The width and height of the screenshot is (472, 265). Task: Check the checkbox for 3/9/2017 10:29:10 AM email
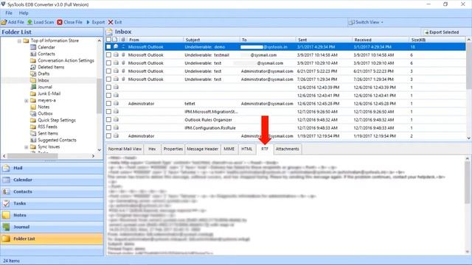click(x=108, y=63)
